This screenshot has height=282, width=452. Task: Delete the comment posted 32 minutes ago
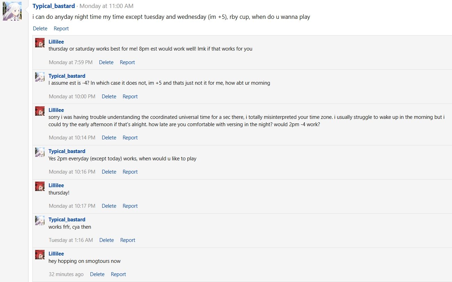tap(97, 274)
